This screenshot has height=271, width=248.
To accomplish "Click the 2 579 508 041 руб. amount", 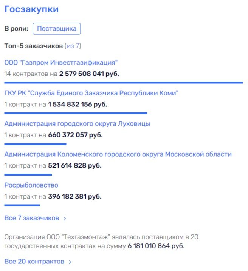I will 89,74.
